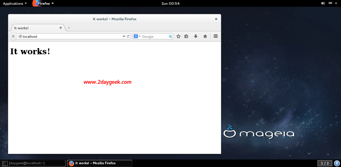Open the Downloads arrow icon
The height and width of the screenshot is (167, 341).
click(196, 36)
